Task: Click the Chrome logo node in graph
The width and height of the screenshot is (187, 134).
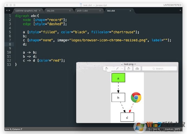Action: tap(136, 98)
